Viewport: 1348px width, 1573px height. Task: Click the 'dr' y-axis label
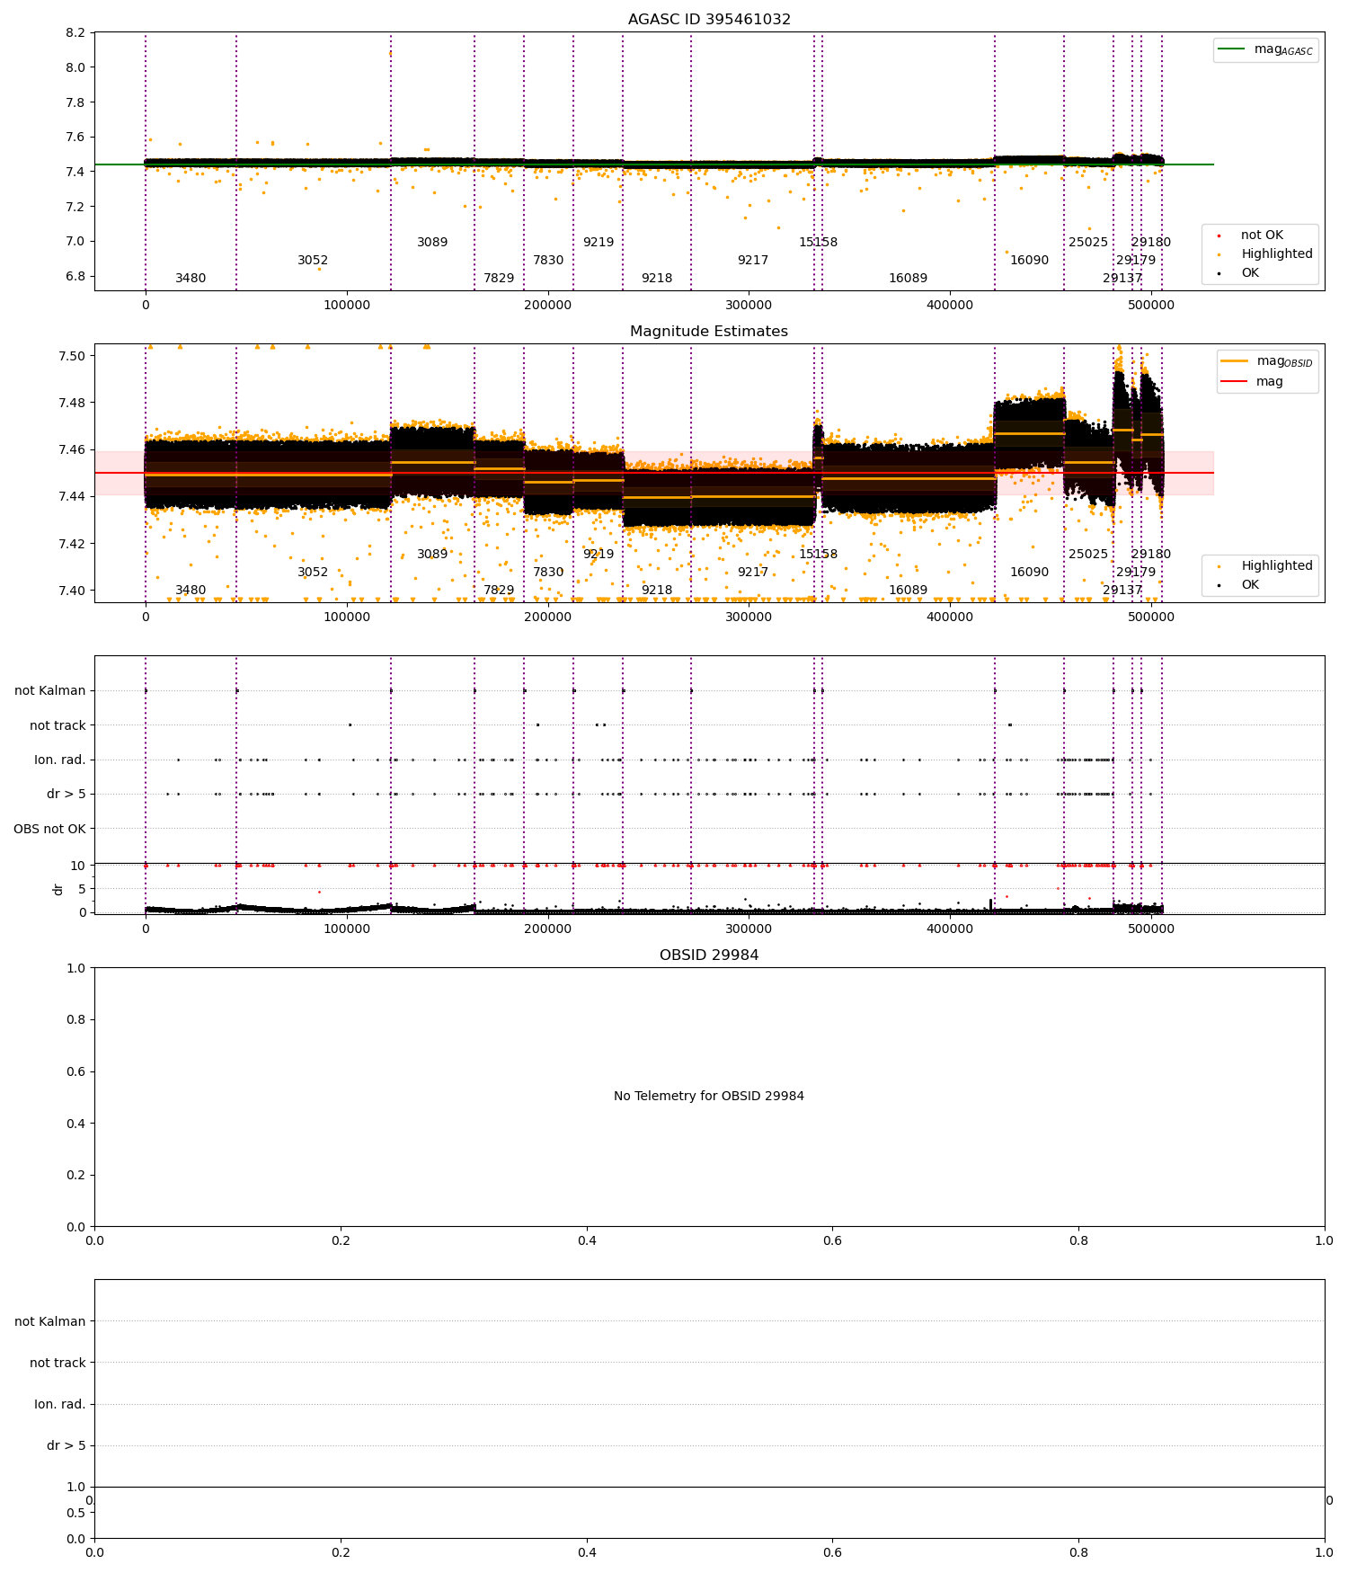click(x=58, y=889)
